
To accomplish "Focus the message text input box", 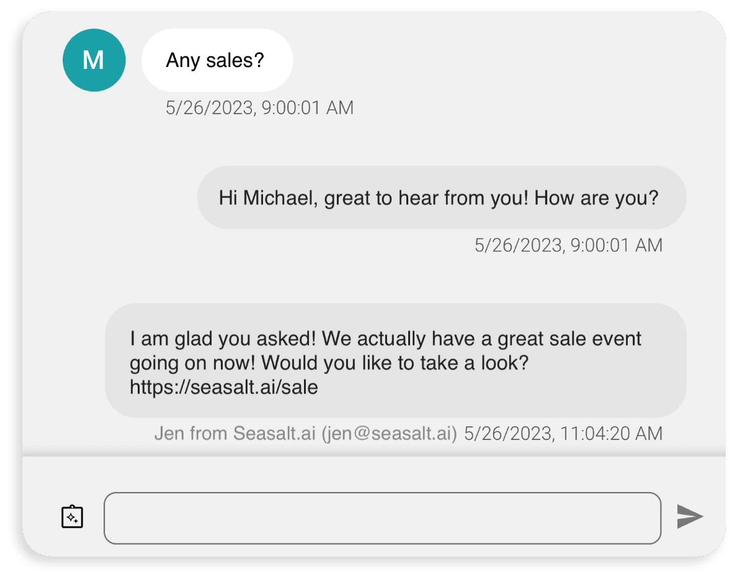I will 383,518.
